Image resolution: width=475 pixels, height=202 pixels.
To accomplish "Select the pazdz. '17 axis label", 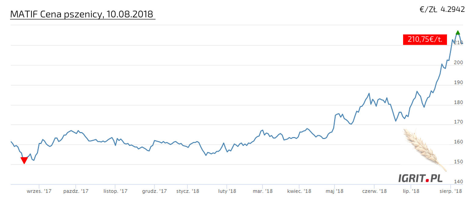I will click(76, 191).
